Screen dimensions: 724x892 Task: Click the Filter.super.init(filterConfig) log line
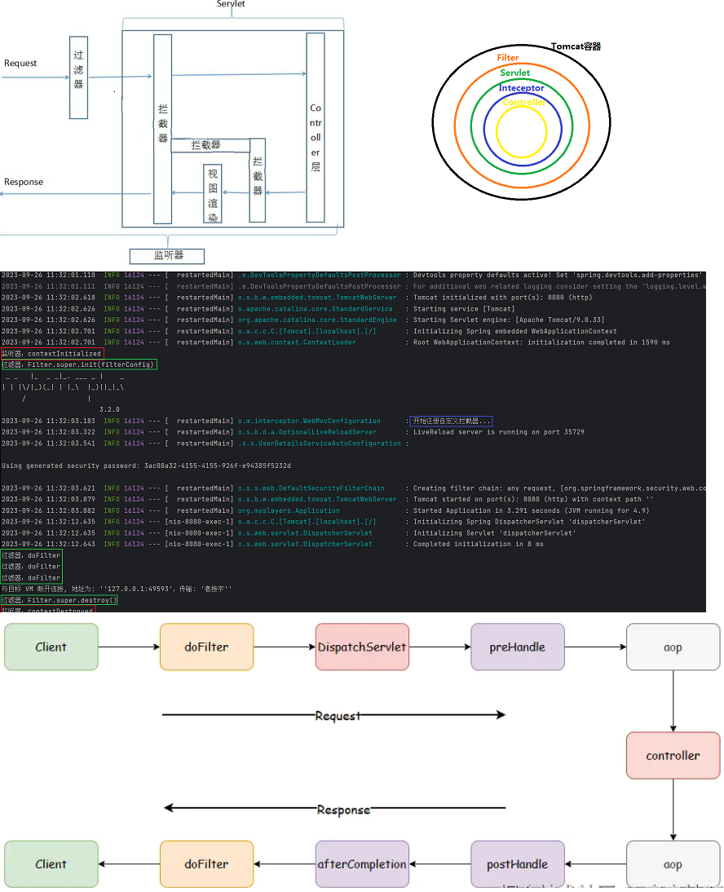[79, 364]
